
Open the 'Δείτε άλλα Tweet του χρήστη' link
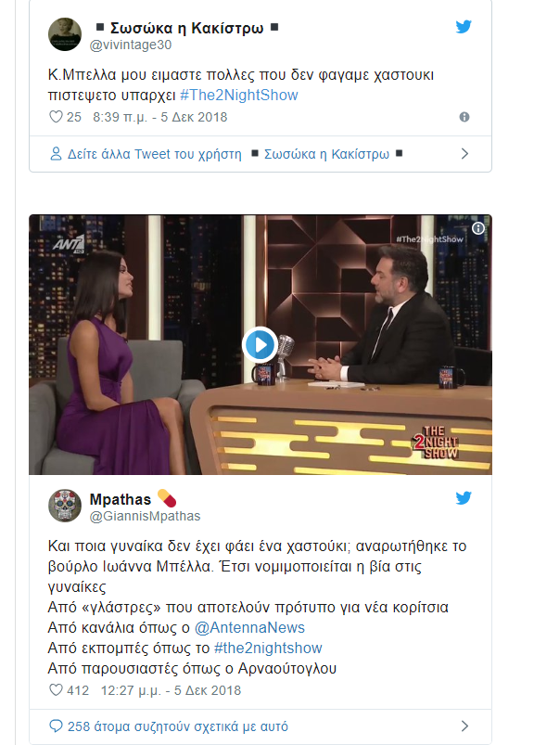154,154
